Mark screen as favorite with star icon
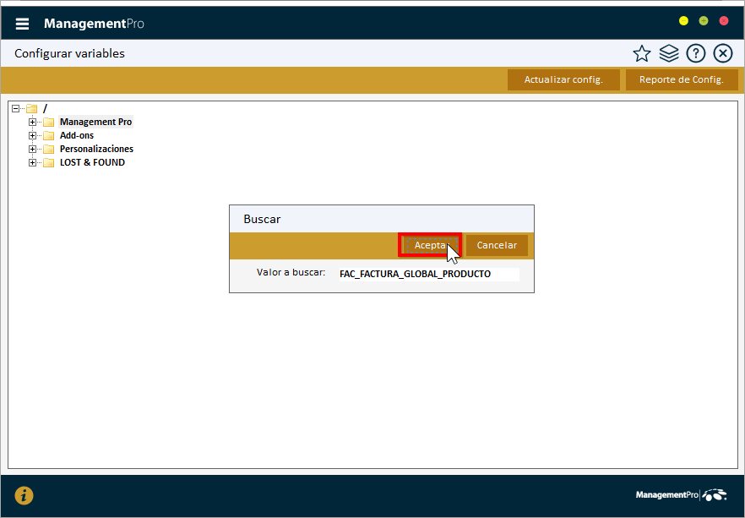745x518 pixels. click(x=641, y=54)
